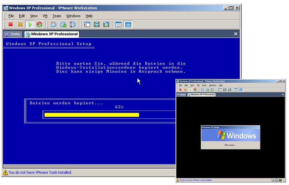The height and width of the screenshot is (185, 289).
Task: Click the warning icon in the black splash window status bar
Action: point(178,180)
